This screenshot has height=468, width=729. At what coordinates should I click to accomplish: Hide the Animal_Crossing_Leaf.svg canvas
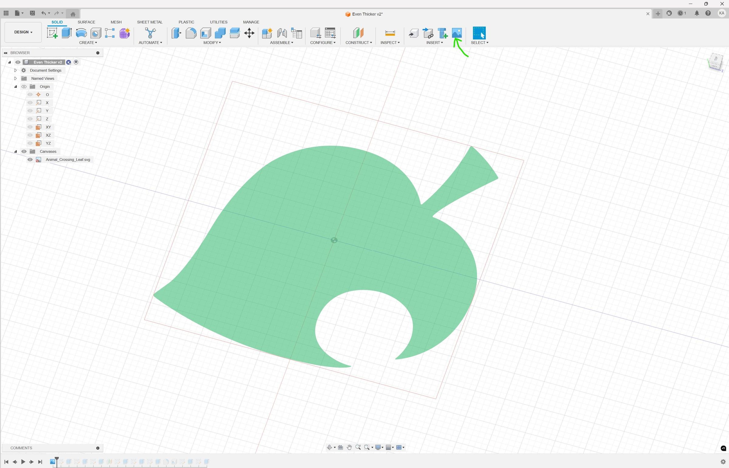[30, 159]
